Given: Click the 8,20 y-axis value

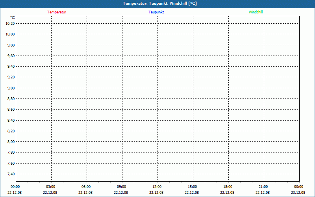Looking at the screenshot, I should [x=11, y=131].
